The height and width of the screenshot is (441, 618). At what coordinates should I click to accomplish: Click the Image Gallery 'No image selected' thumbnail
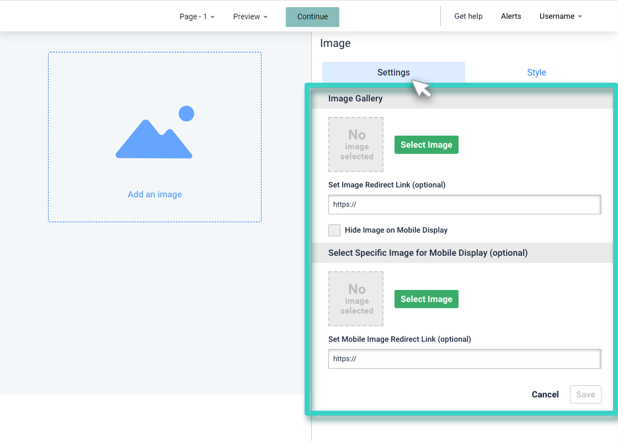tap(356, 144)
